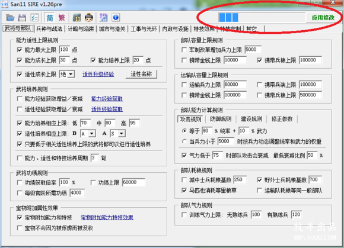Click the 适性名称 button
This screenshot has width=344, height=248.
pyautogui.click(x=141, y=74)
